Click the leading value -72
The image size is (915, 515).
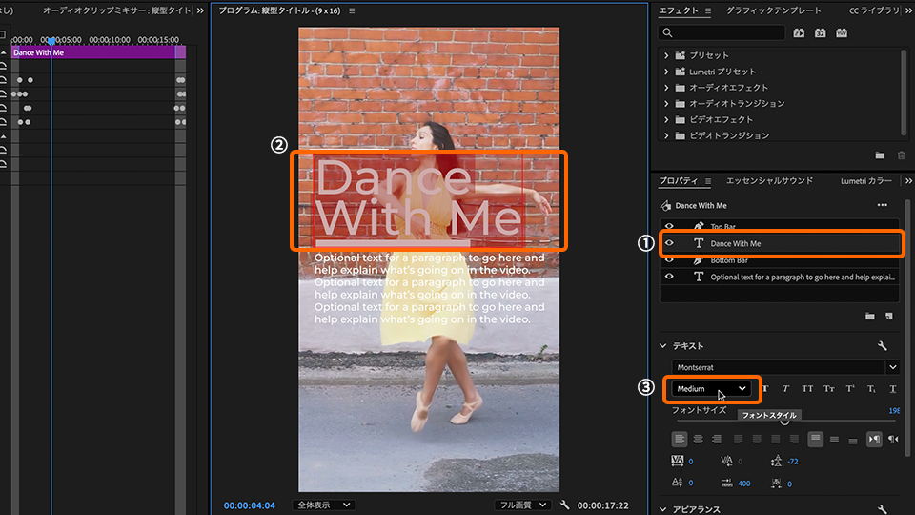(x=792, y=462)
